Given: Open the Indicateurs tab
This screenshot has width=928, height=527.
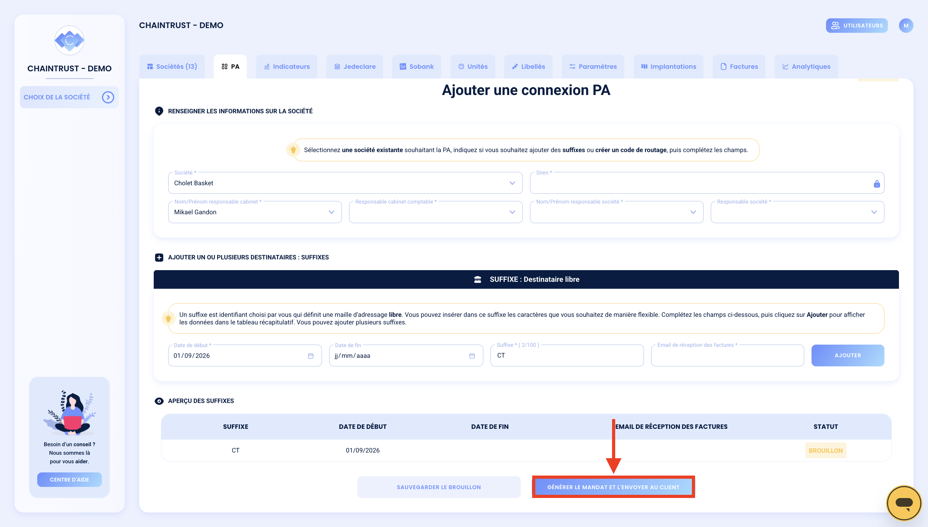Looking at the screenshot, I should (x=287, y=67).
